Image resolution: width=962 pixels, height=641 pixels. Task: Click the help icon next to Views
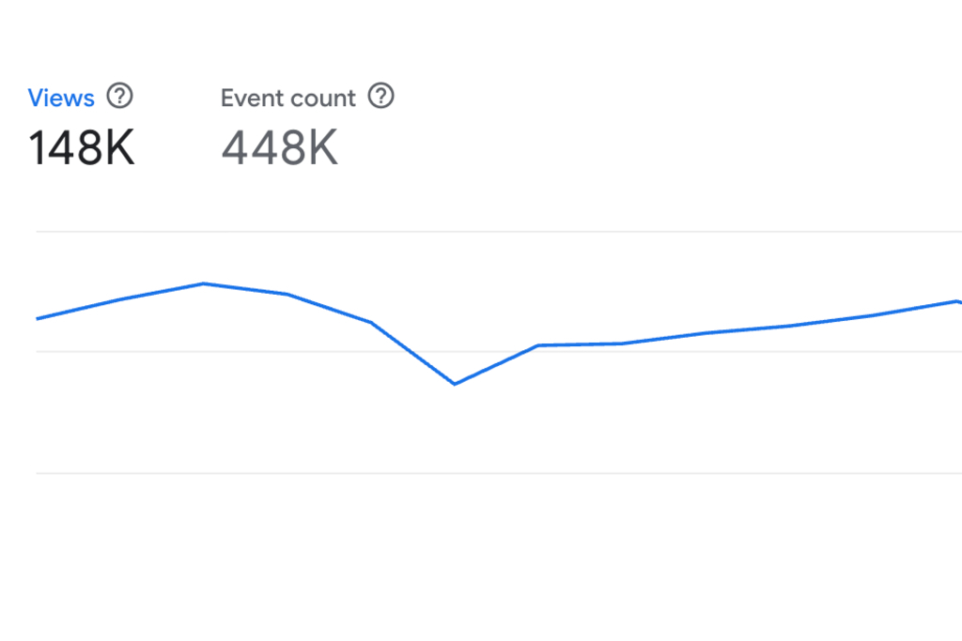point(119,96)
